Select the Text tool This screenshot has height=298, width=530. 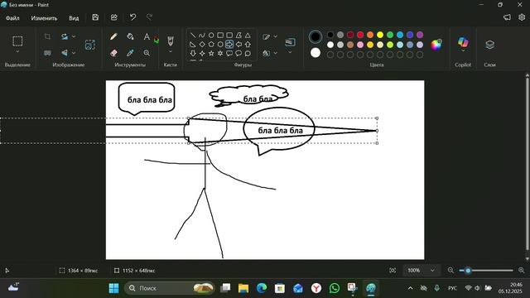click(x=147, y=36)
